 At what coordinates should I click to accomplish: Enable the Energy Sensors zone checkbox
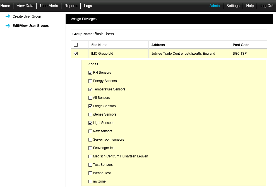[90, 81]
